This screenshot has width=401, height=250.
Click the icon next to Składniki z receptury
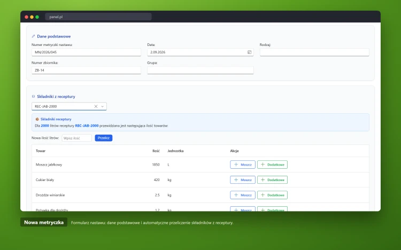click(x=33, y=96)
